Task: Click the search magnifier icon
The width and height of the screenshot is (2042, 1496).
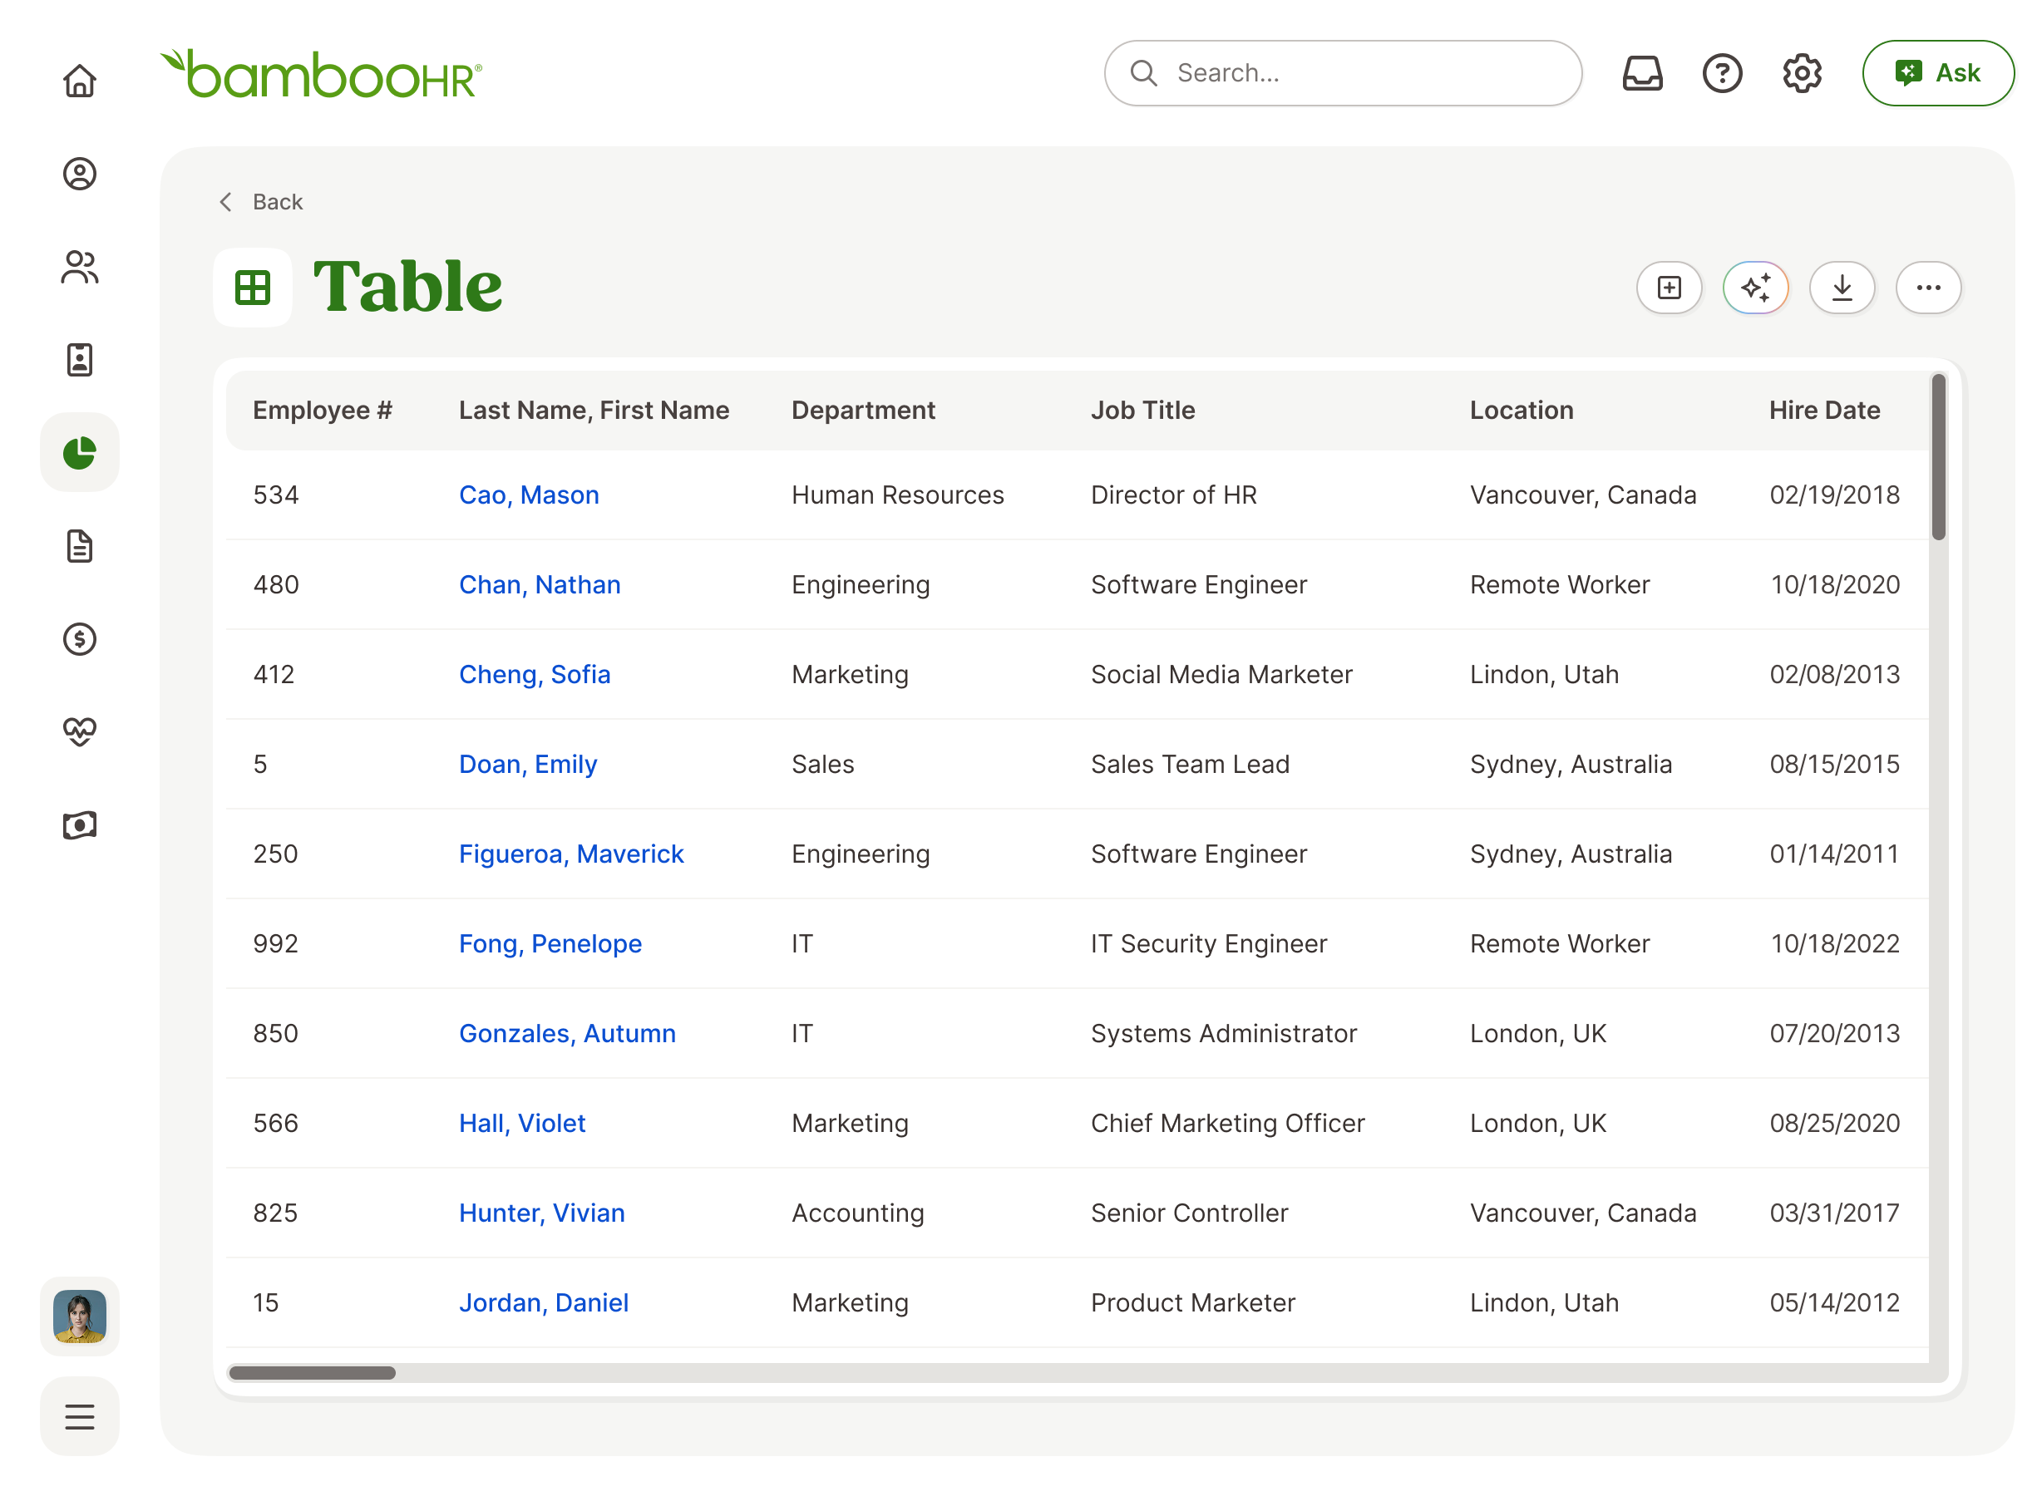Action: point(1143,73)
